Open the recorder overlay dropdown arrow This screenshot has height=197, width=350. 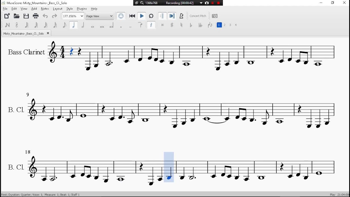pos(201,3)
